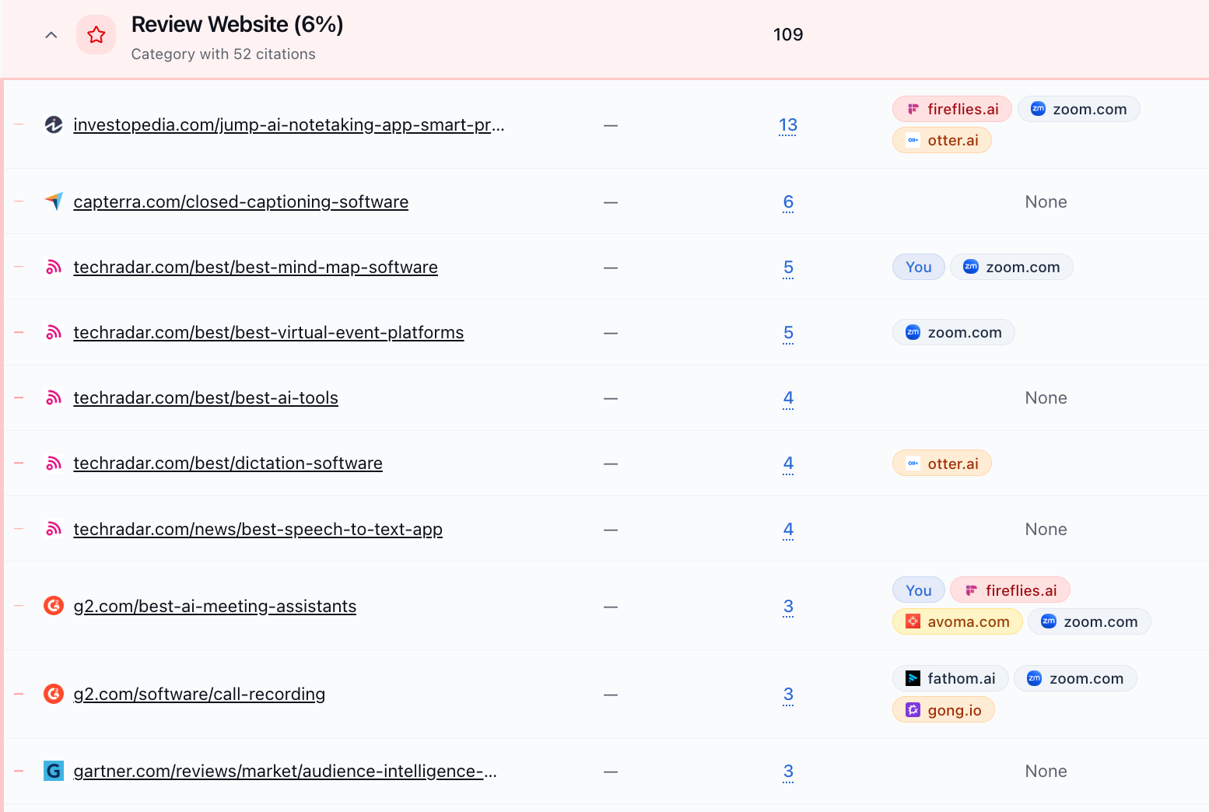
Task: Click TechRadar icon next to best-mind-map-software
Action: pyautogui.click(x=54, y=267)
